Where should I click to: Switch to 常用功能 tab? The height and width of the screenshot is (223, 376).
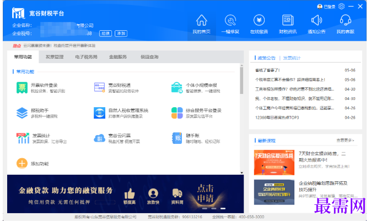click(x=23, y=58)
